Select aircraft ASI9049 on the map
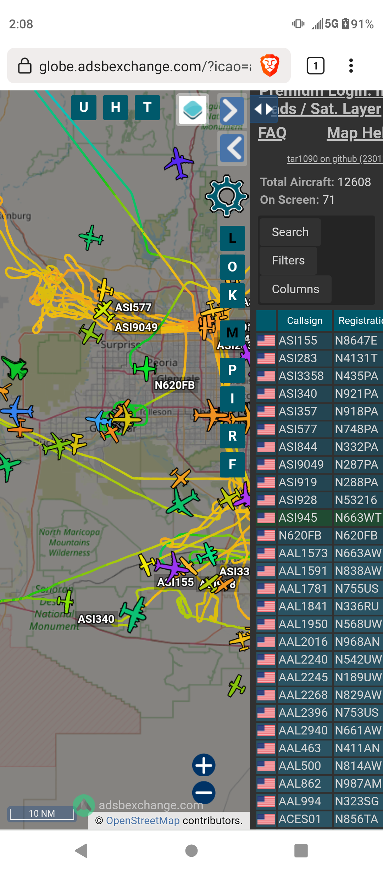This screenshot has height=872, width=383. click(x=91, y=332)
